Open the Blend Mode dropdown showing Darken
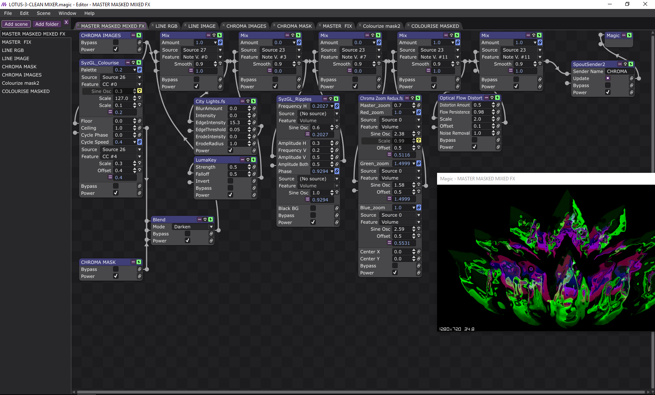 point(193,227)
